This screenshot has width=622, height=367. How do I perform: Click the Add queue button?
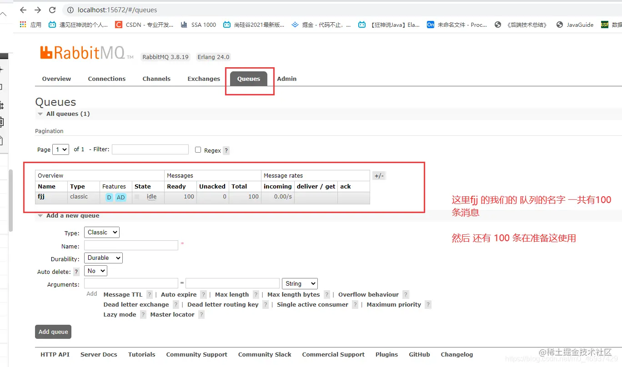pos(53,332)
